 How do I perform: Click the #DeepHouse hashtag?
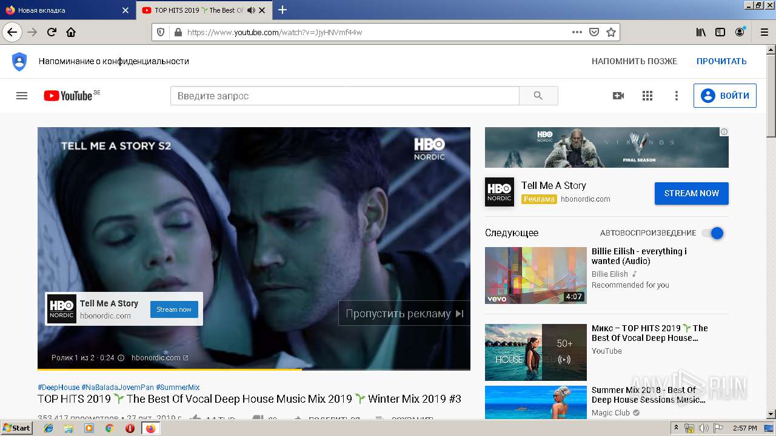(x=58, y=388)
